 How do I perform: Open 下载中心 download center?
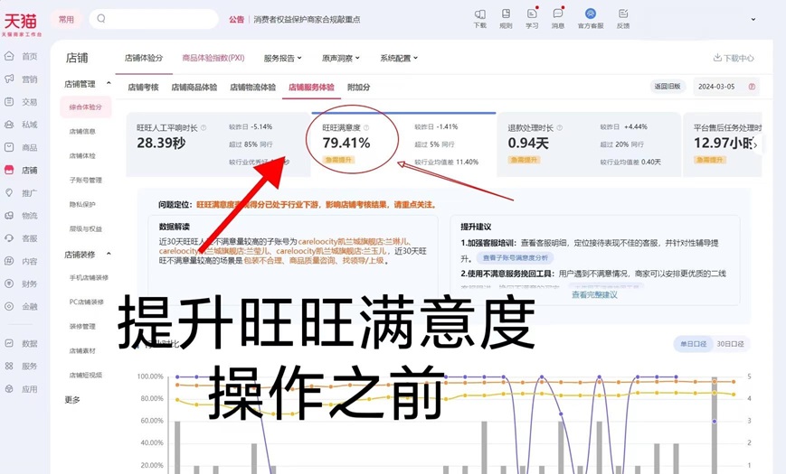(734, 59)
